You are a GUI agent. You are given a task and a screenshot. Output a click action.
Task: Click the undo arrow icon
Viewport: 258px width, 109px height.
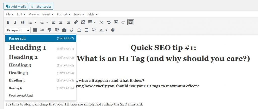[109, 22]
